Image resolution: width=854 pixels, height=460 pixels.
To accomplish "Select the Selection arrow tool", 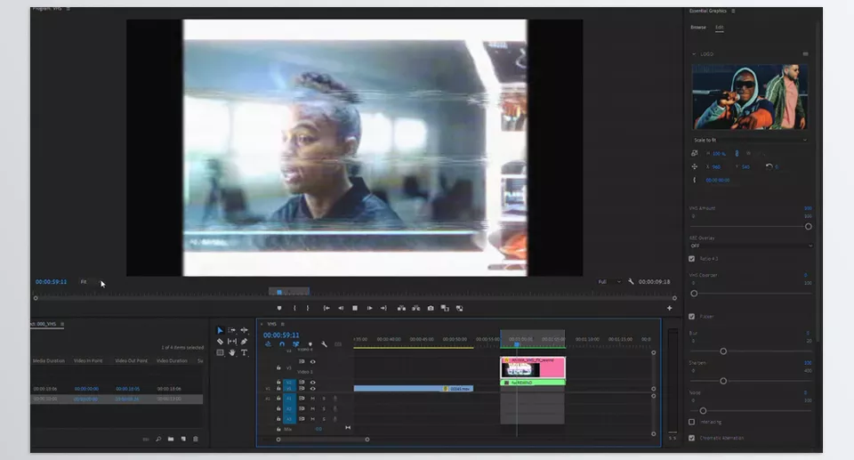I will [220, 330].
